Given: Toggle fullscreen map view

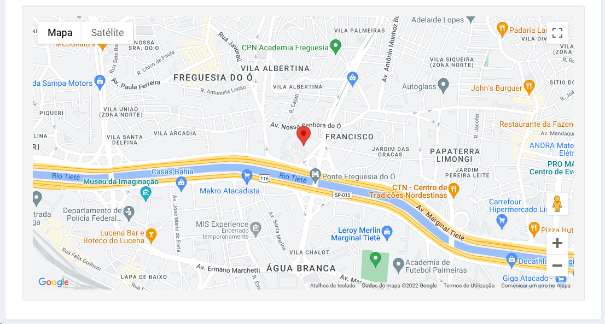Looking at the screenshot, I should 557,33.
